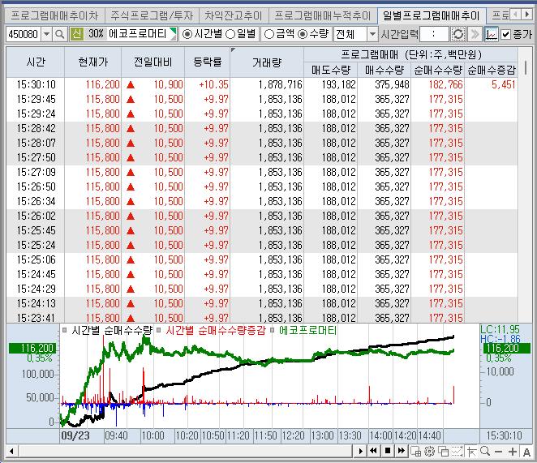This screenshot has width=537, height=463.
Task: Click the green 신 badge icon
Action: [77, 34]
